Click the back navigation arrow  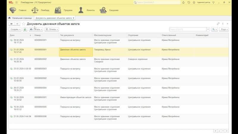pos(12,24)
